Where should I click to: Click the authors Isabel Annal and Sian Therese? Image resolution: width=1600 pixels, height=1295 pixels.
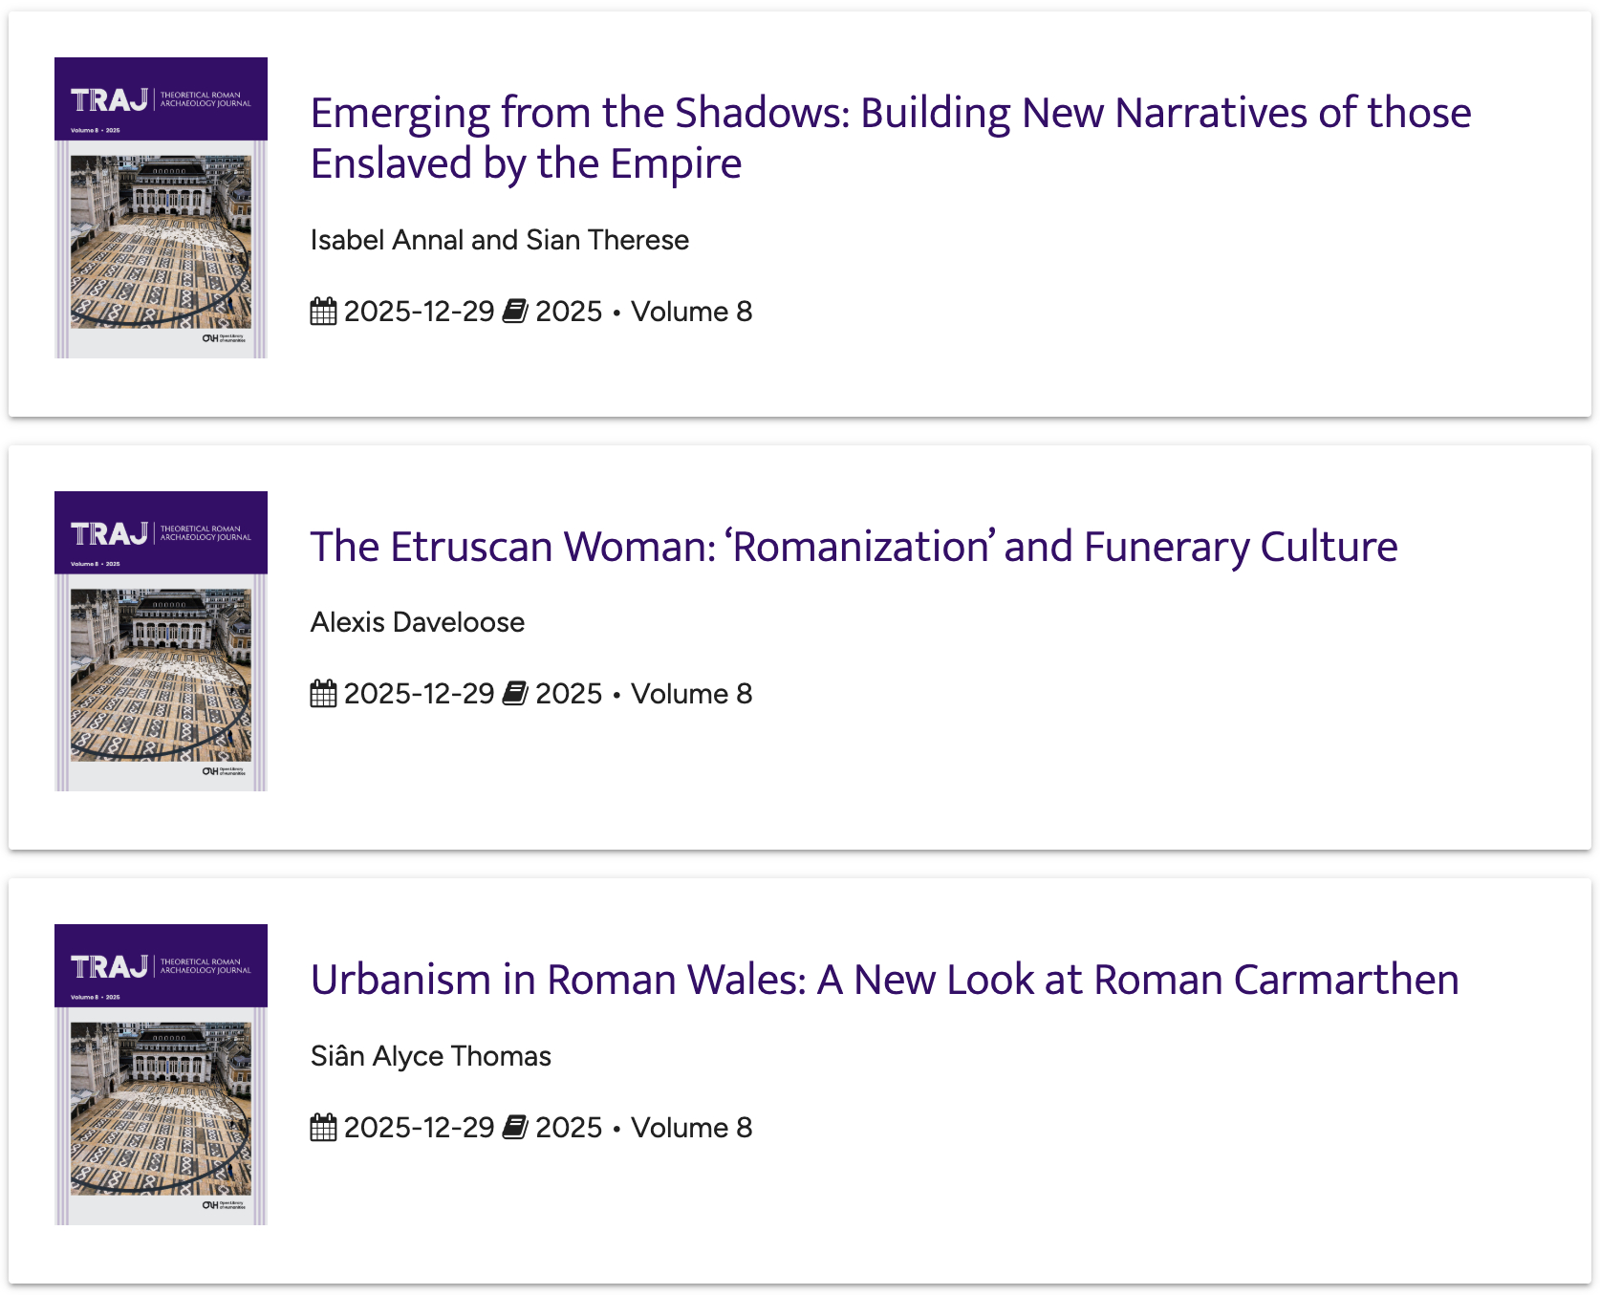[x=499, y=240]
